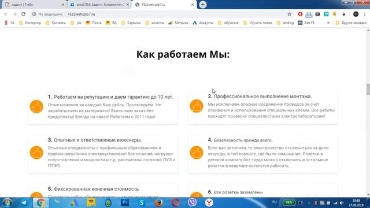Open the Сервисы bookmarks folder

[x=131, y=23]
